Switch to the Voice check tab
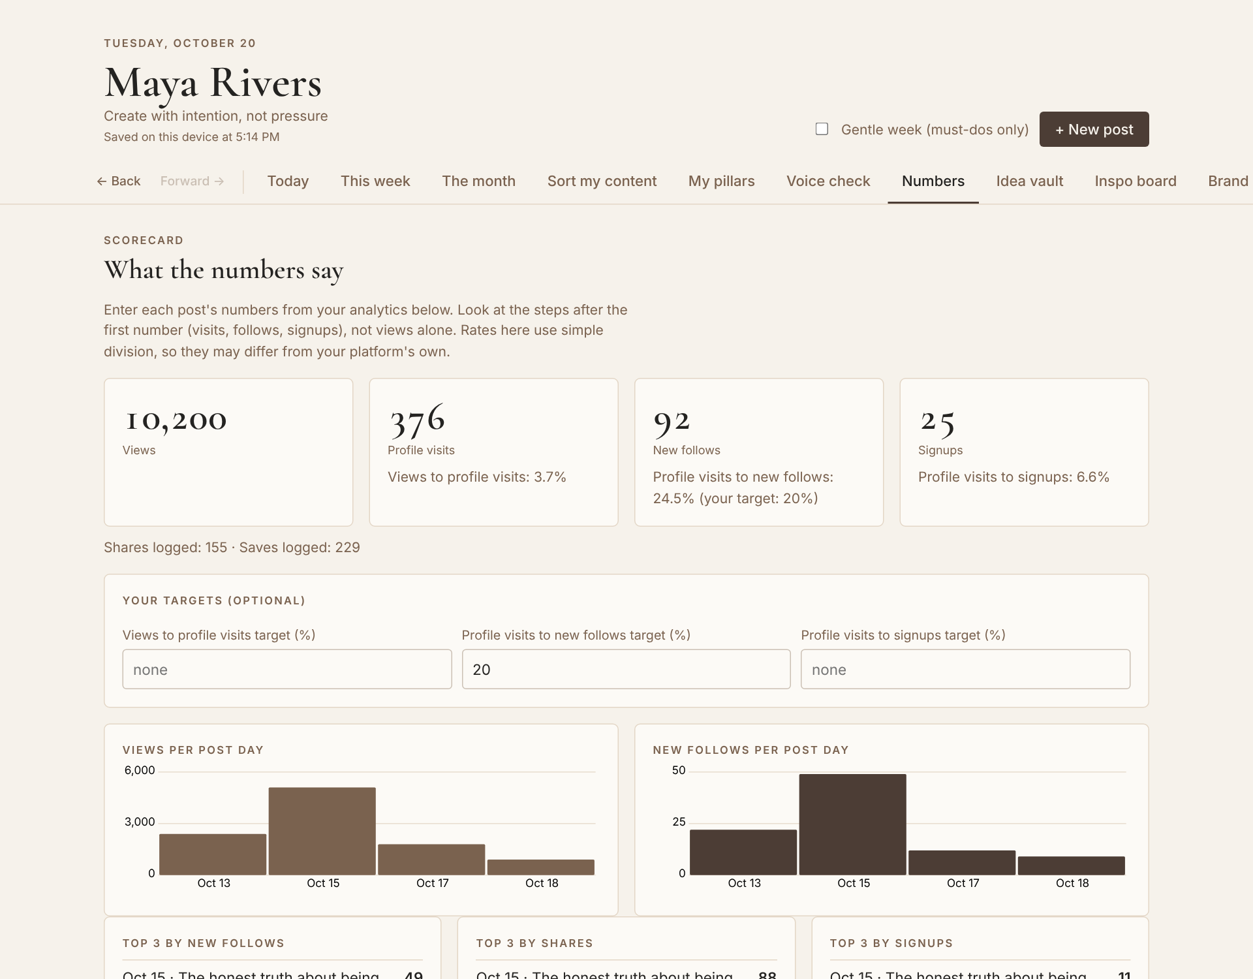Viewport: 1253px width, 979px height. [x=828, y=181]
